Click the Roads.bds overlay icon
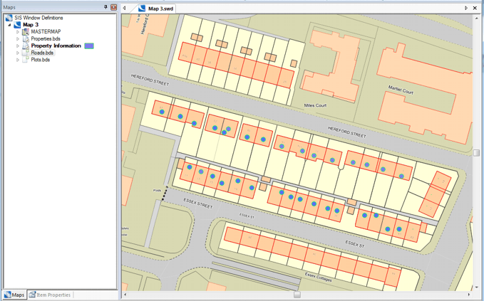484x301 pixels. (26, 53)
